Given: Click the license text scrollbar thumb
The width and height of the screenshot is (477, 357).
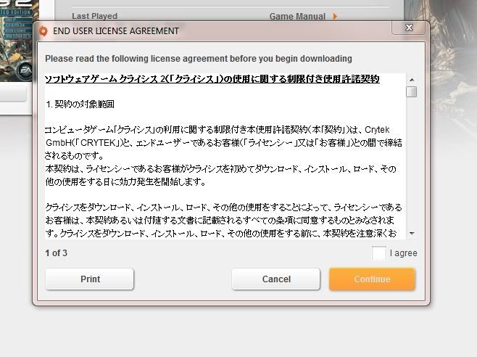Looking at the screenshot, I should click(412, 91).
